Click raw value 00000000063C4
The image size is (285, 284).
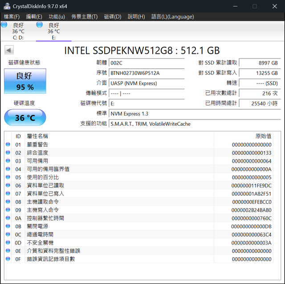[252, 235]
